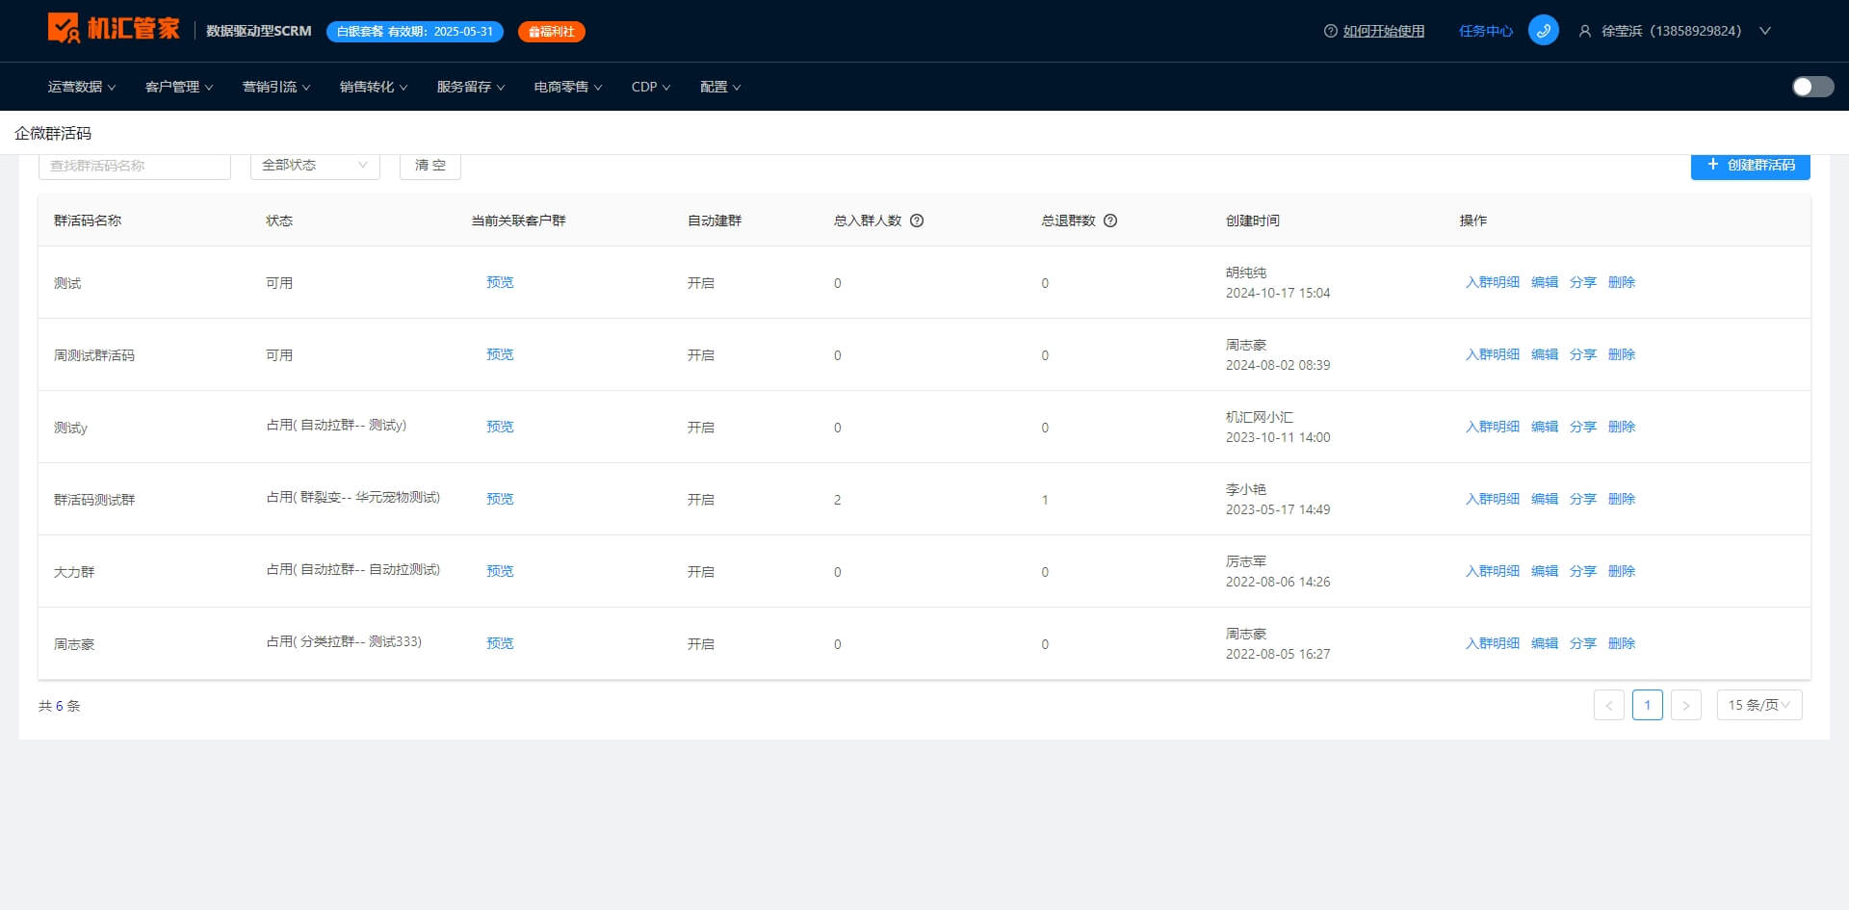The height and width of the screenshot is (910, 1849).
Task: Select page 1 in pagination
Action: [1647, 705]
